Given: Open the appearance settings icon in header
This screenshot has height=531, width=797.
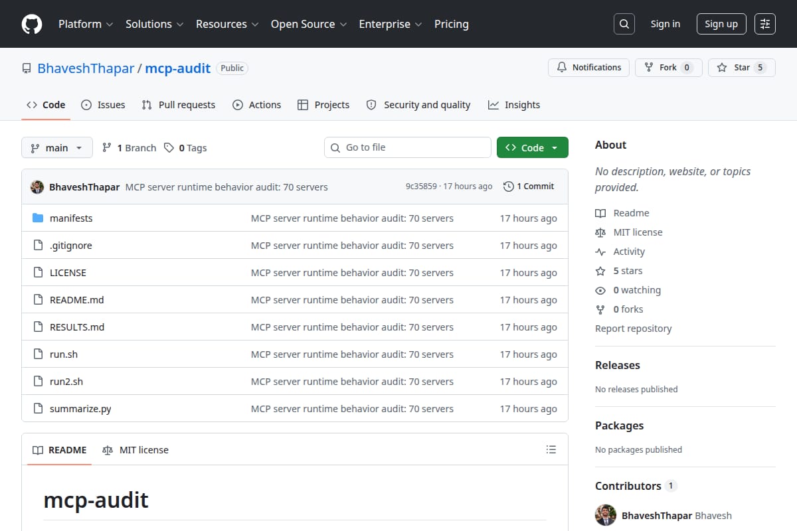Looking at the screenshot, I should (x=765, y=24).
